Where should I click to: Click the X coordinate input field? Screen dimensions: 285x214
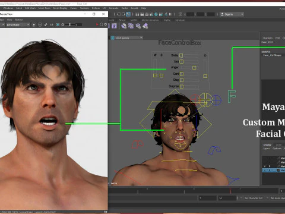[x=191, y=14]
